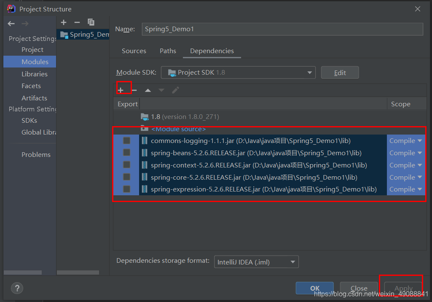Click the module Name input field
Image resolution: width=432 pixels, height=302 pixels.
(x=282, y=29)
